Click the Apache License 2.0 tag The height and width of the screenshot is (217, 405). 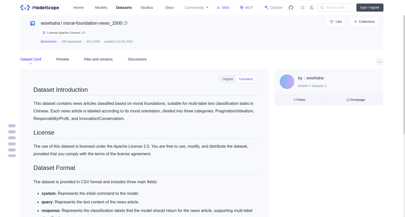tap(64, 33)
